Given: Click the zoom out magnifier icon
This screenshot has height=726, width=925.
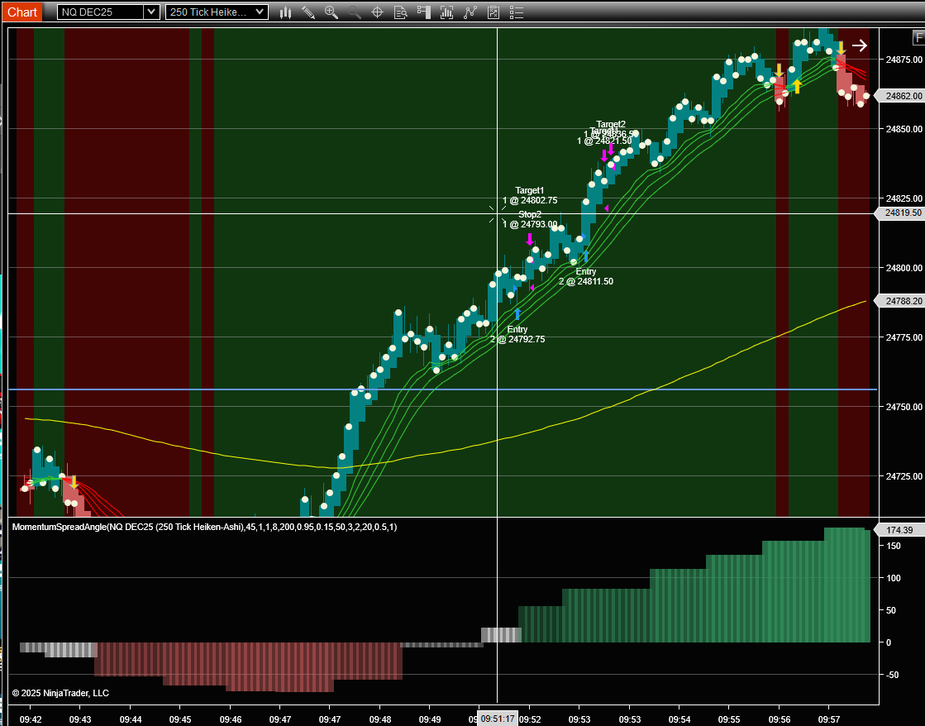Looking at the screenshot, I should coord(355,12).
